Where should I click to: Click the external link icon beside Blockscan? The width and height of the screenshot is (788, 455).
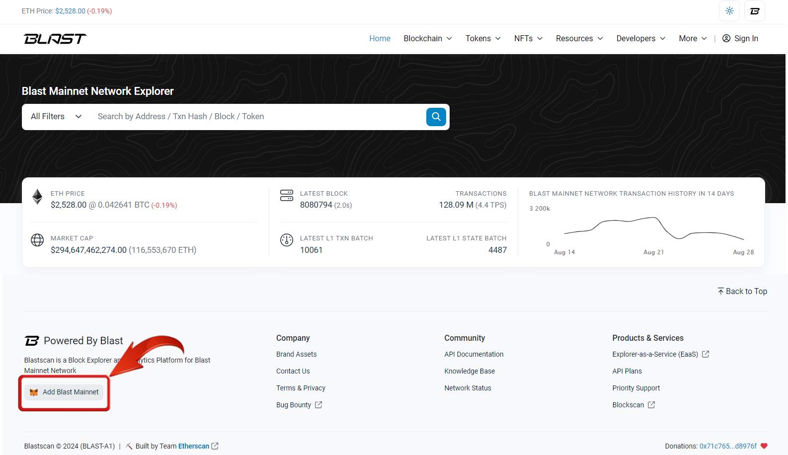[651, 405]
